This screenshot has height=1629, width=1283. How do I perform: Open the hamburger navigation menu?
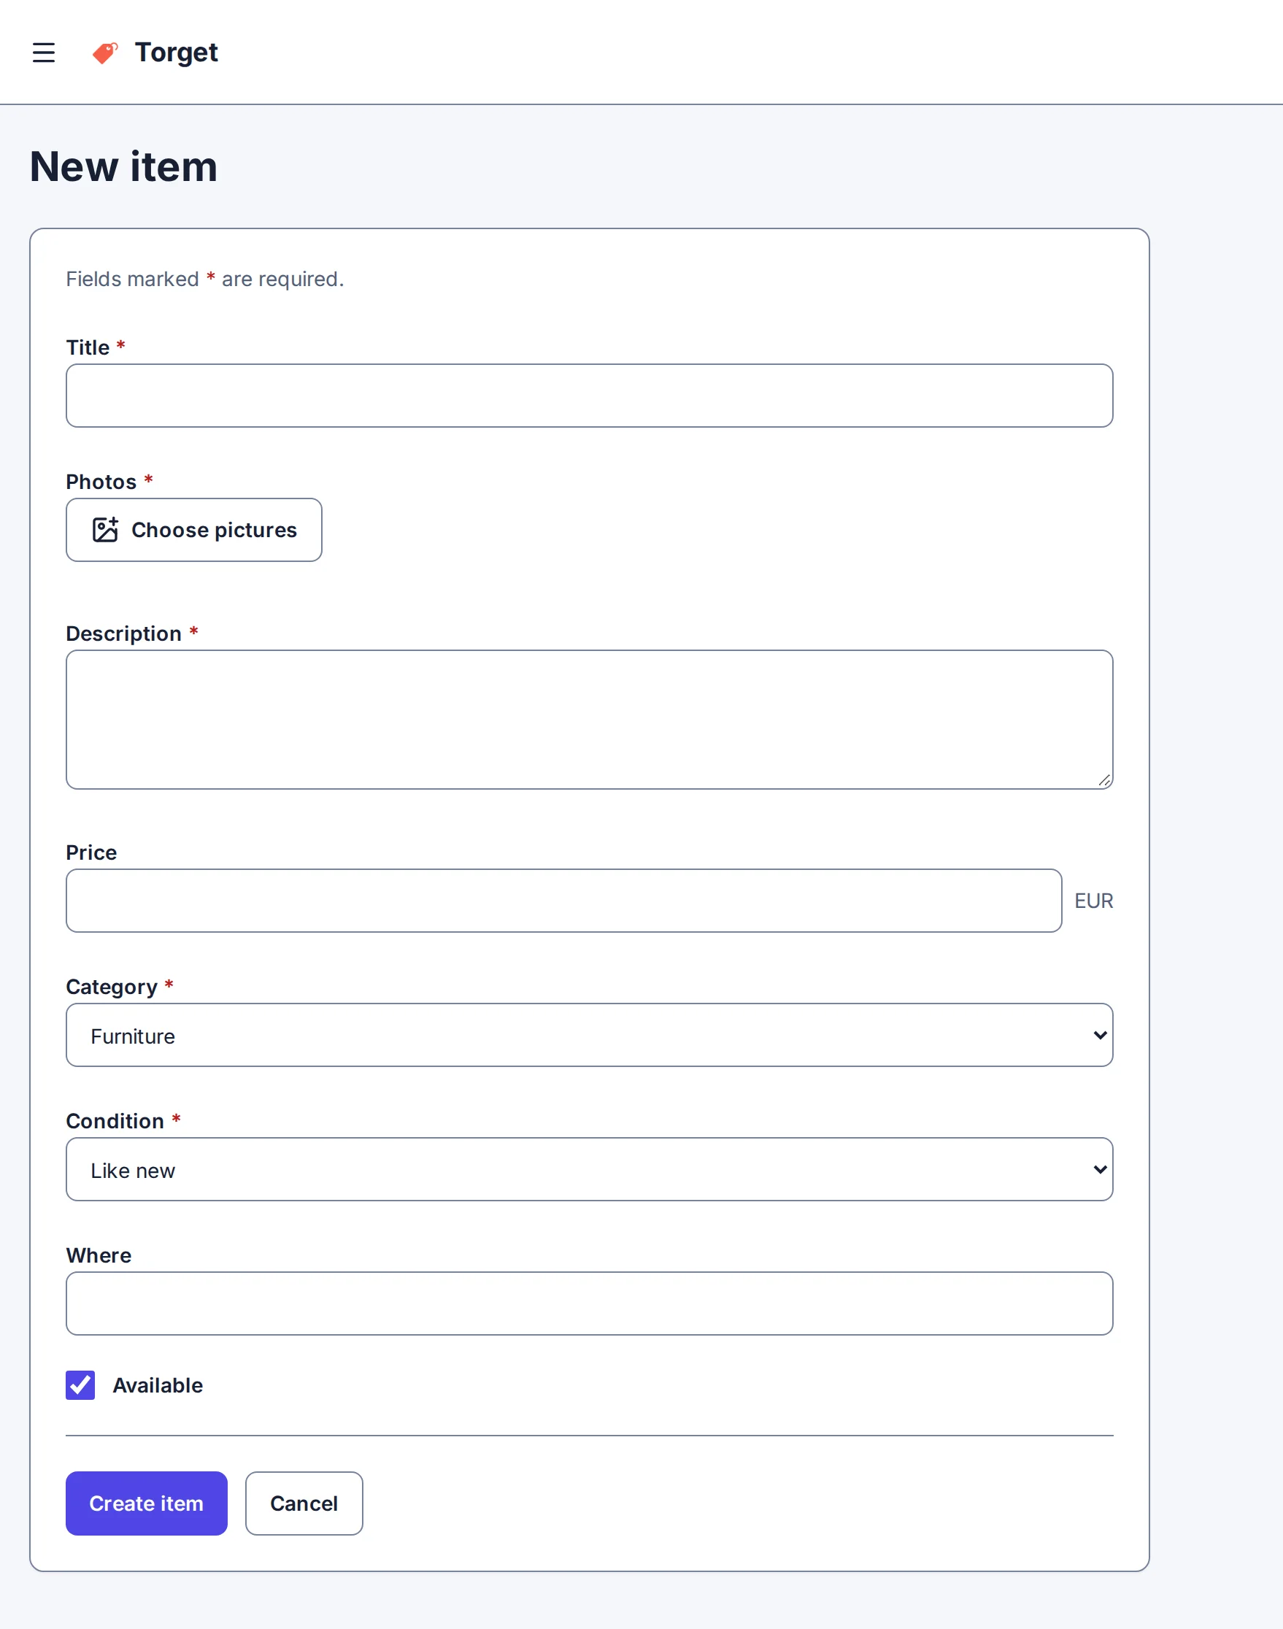[44, 53]
